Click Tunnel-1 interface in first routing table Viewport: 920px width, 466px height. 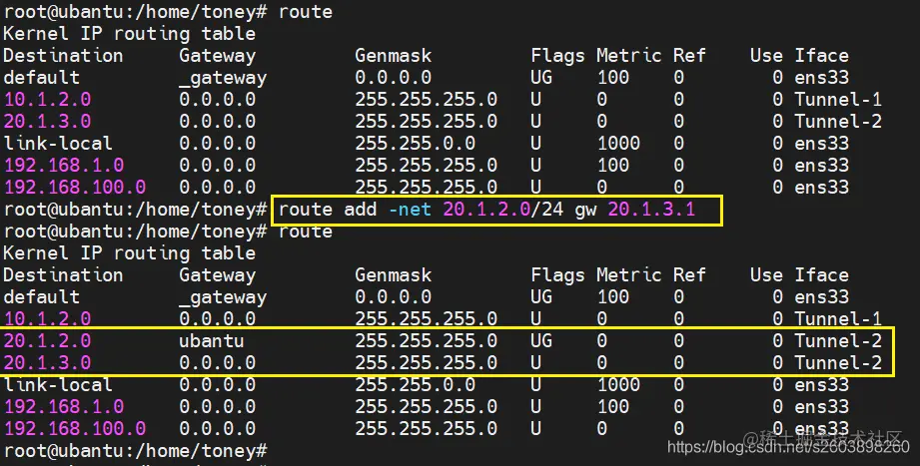pyautogui.click(x=838, y=99)
